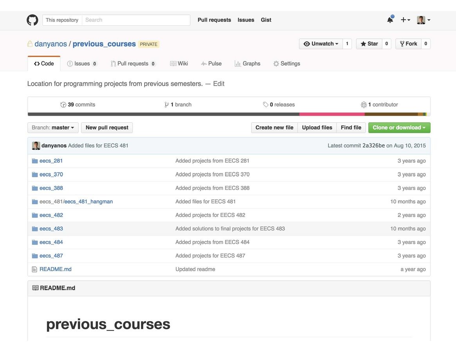
Task: Open the Graphs tab
Action: click(x=247, y=64)
